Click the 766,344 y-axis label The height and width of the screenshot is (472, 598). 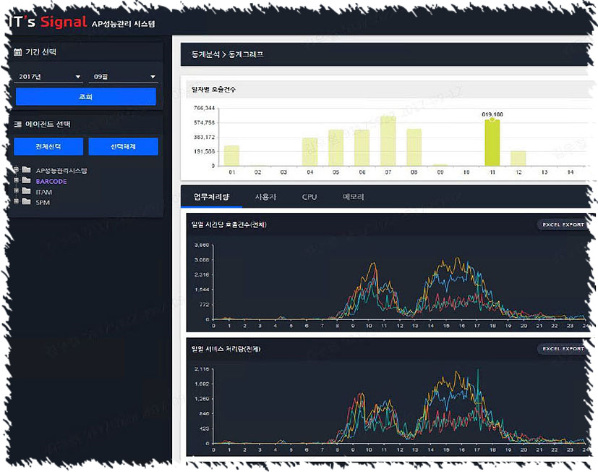click(x=204, y=108)
